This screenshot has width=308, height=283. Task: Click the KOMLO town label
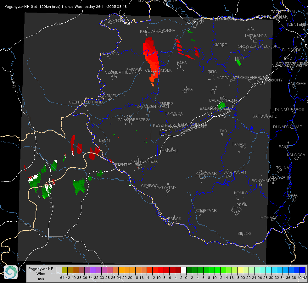241,193
